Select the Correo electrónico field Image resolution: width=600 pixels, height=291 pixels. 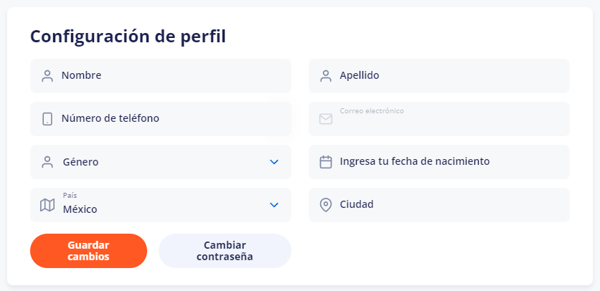tap(451, 120)
